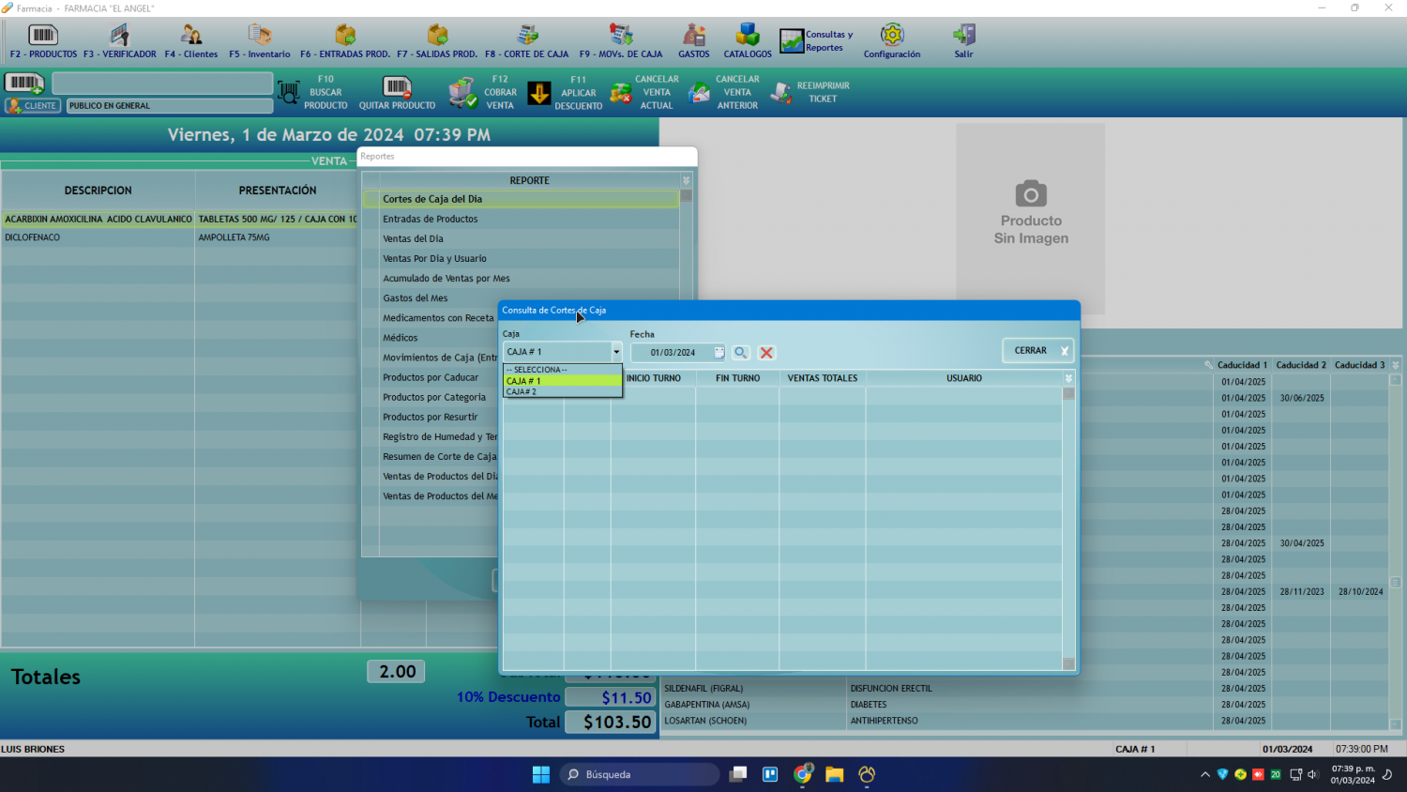Select Entradas de Productos report
The image size is (1407, 792).
click(x=521, y=219)
